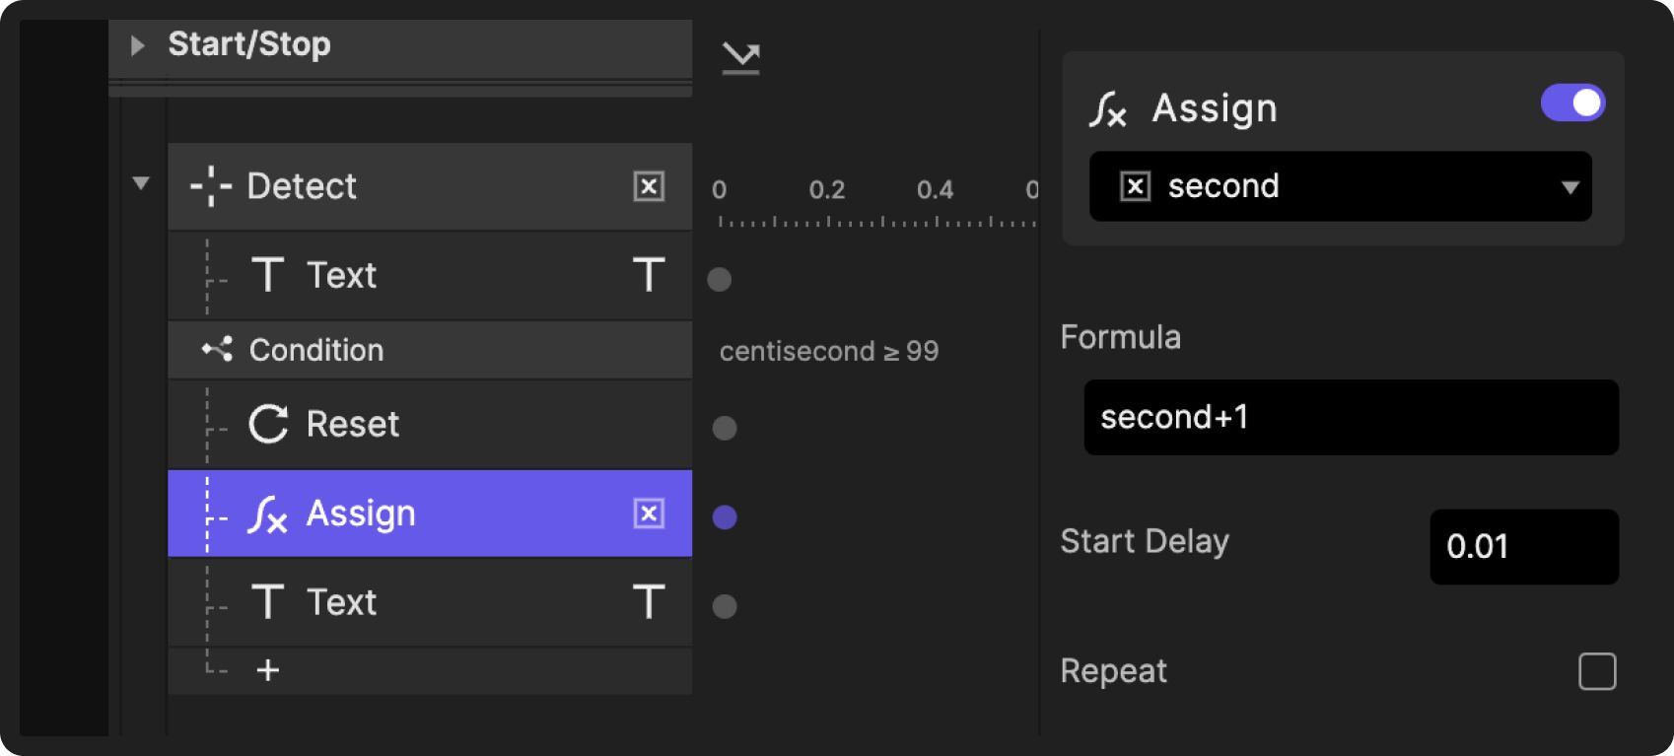Select the Reset response row
1674x756 pixels.
click(x=430, y=424)
